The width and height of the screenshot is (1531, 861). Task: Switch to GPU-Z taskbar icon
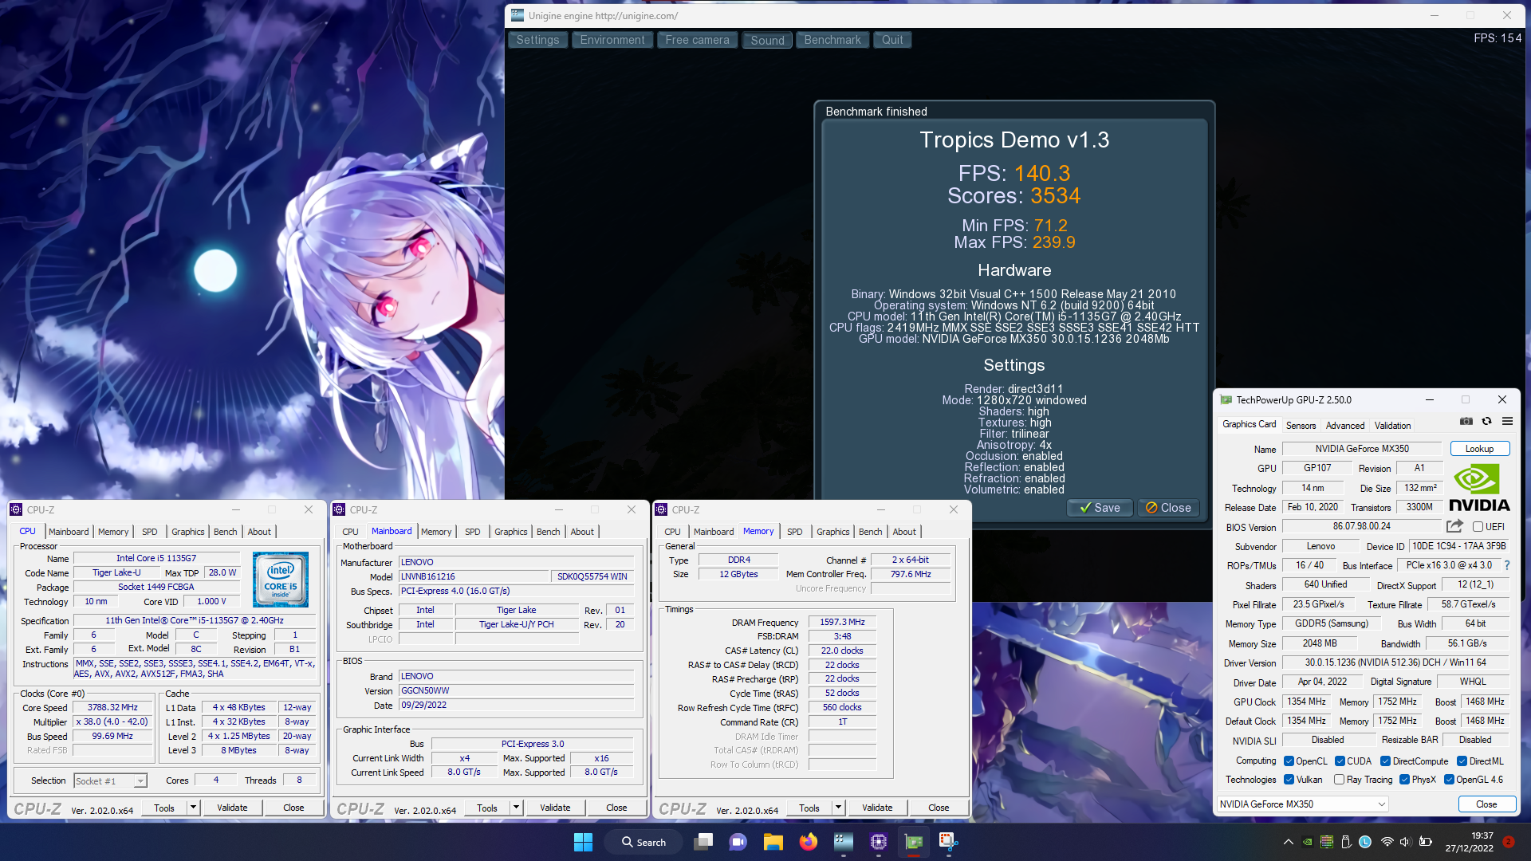pyautogui.click(x=913, y=842)
